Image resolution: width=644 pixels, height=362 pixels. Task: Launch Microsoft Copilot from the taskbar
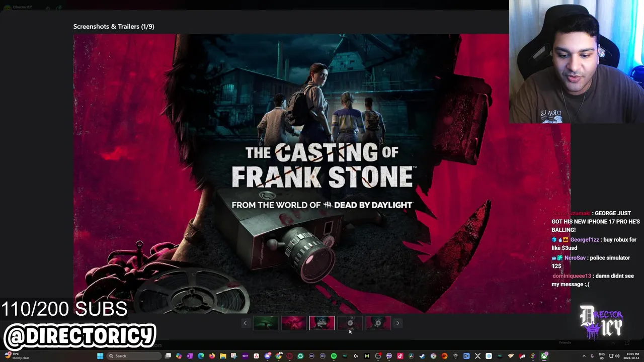pyautogui.click(x=179, y=356)
